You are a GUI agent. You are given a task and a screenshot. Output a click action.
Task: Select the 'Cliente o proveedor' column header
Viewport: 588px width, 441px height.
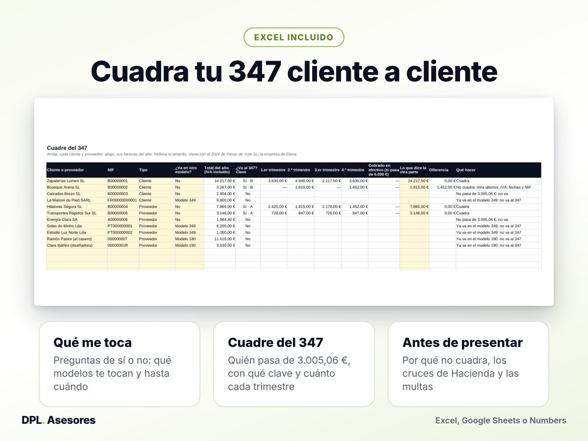[x=77, y=170]
